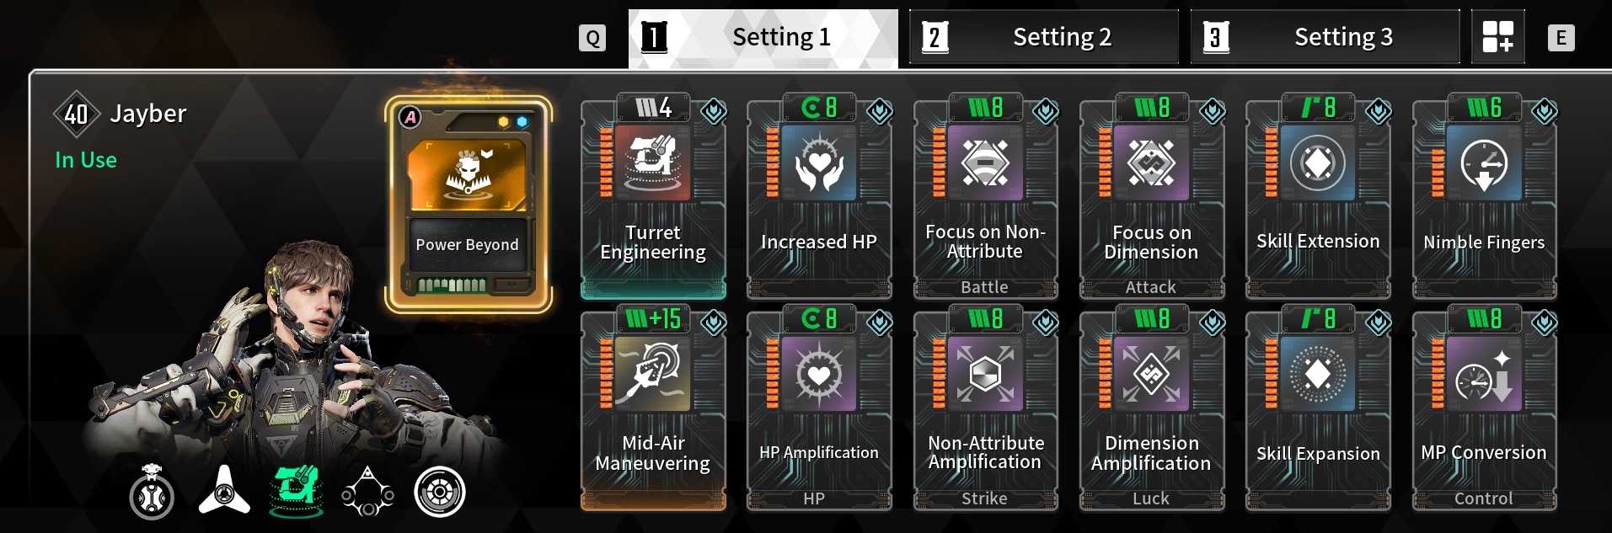Open the Setting 1 tab

[763, 37]
